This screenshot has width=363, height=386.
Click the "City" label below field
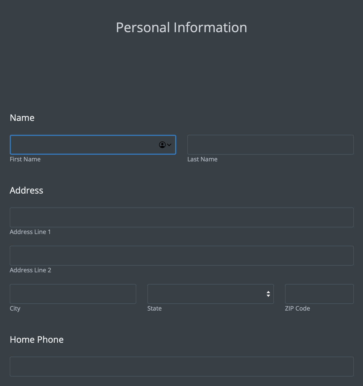(15, 308)
